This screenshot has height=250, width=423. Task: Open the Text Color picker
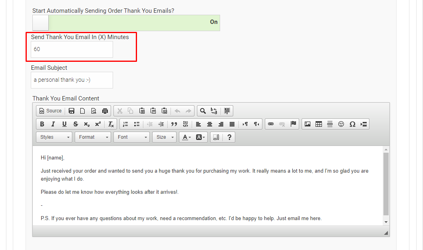[186, 137]
